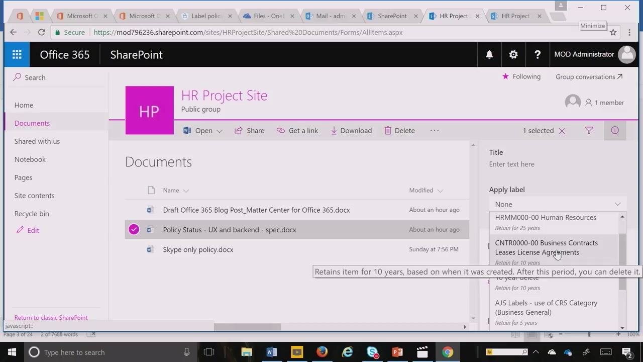Clear selection with the X icon
This screenshot has width=643, height=362.
click(562, 131)
